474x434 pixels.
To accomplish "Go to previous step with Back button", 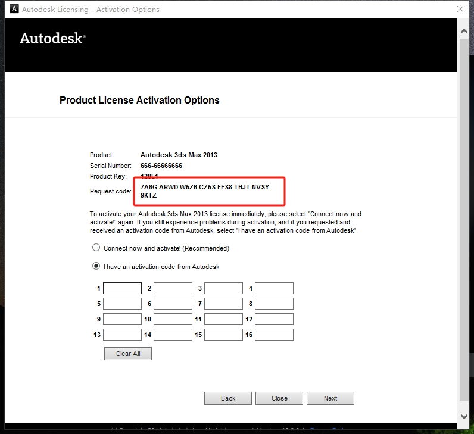I will point(228,398).
